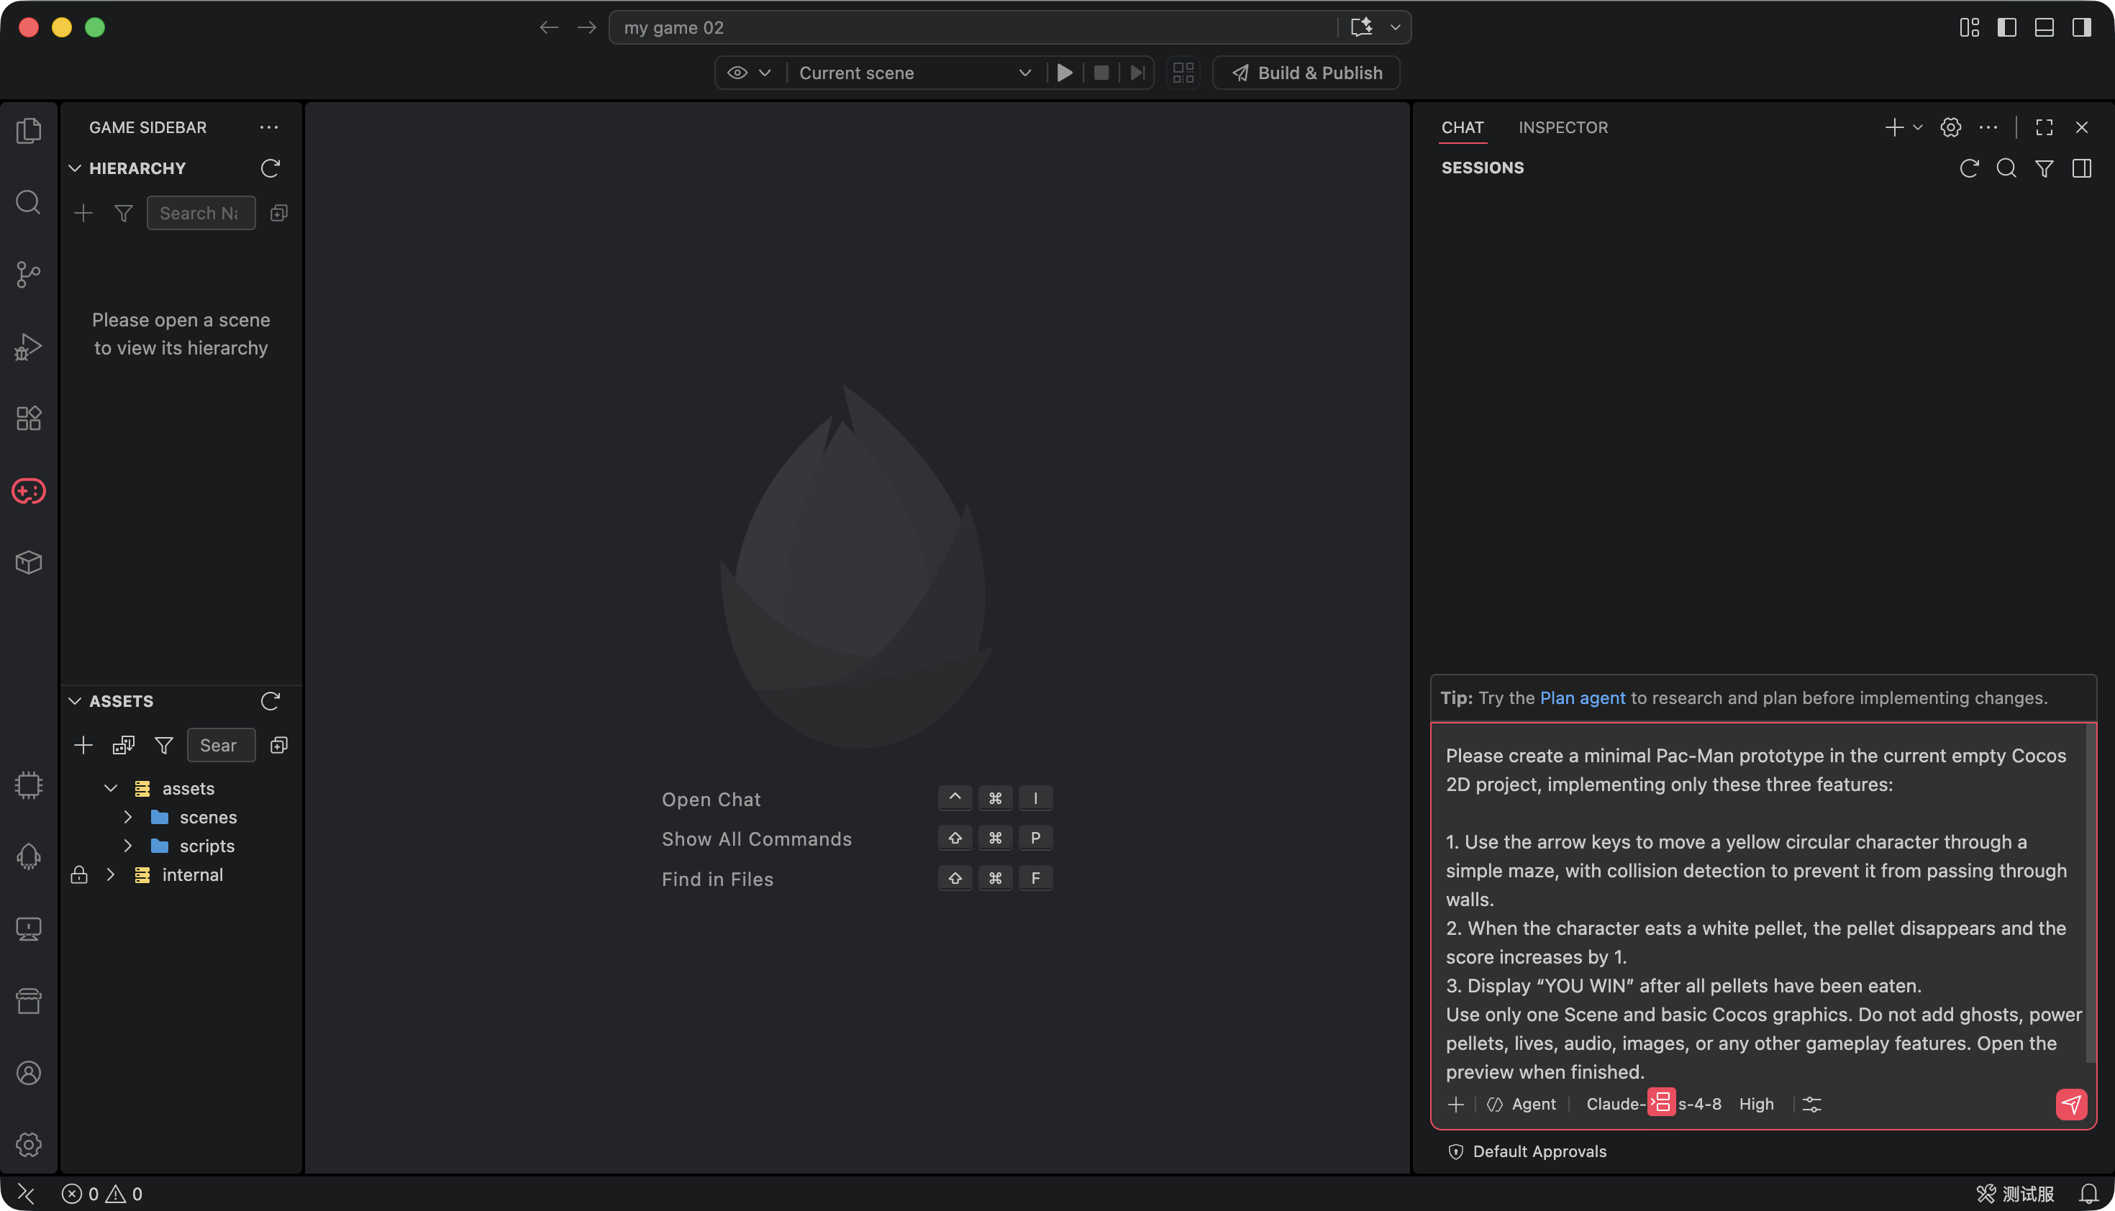Viewport: 2115px width, 1211px height.
Task: Search the chat sessions
Action: (2006, 168)
